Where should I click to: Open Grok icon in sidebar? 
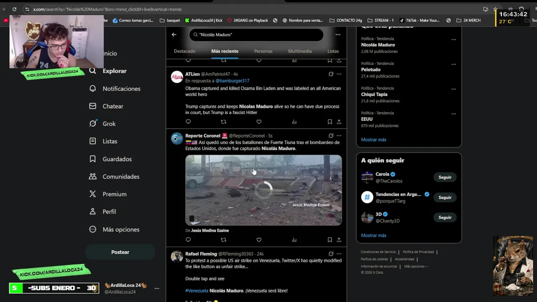93,124
